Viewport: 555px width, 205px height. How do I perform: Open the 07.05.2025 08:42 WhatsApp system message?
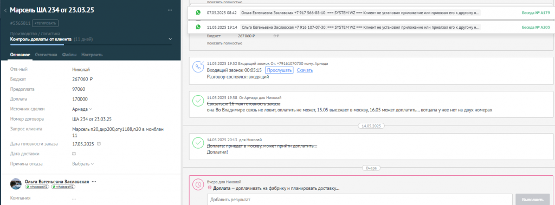(360, 13)
